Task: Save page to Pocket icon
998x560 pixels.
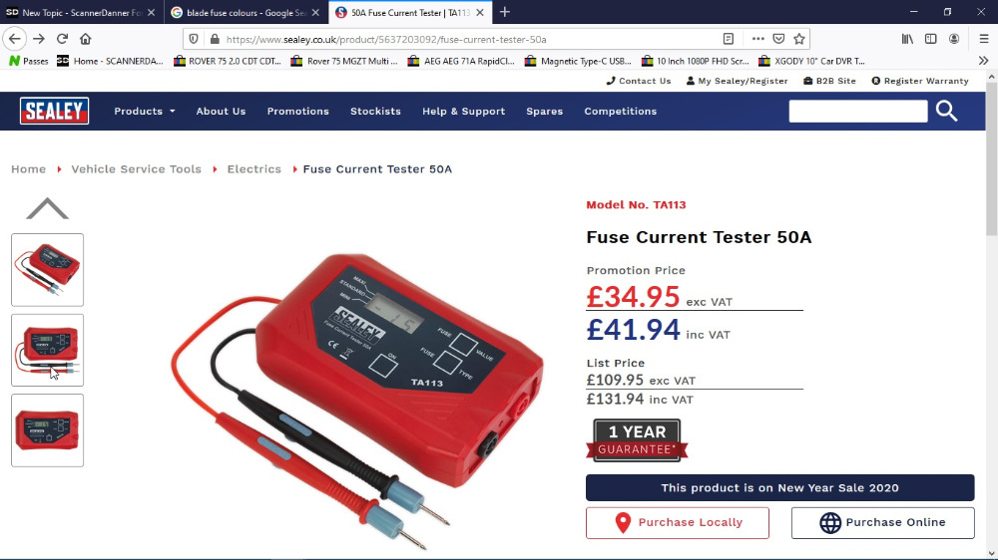Action: pos(778,39)
